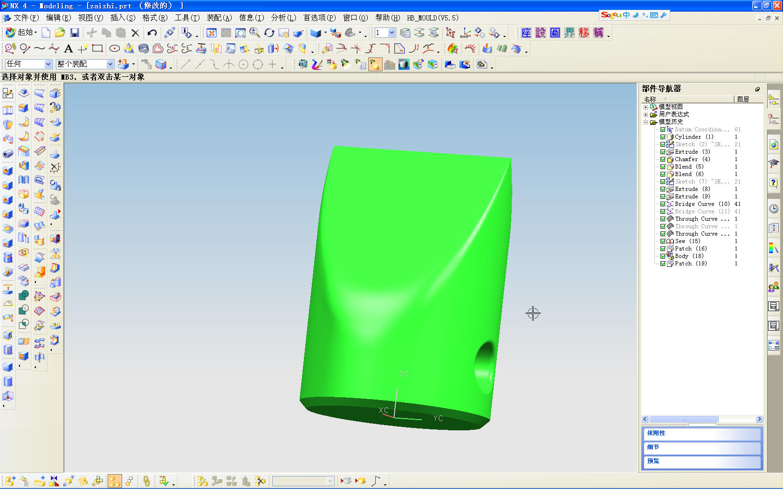This screenshot has width=783, height=489.
Task: Click the highlighted shading toggle icon in view toolbar
Action: click(375, 64)
